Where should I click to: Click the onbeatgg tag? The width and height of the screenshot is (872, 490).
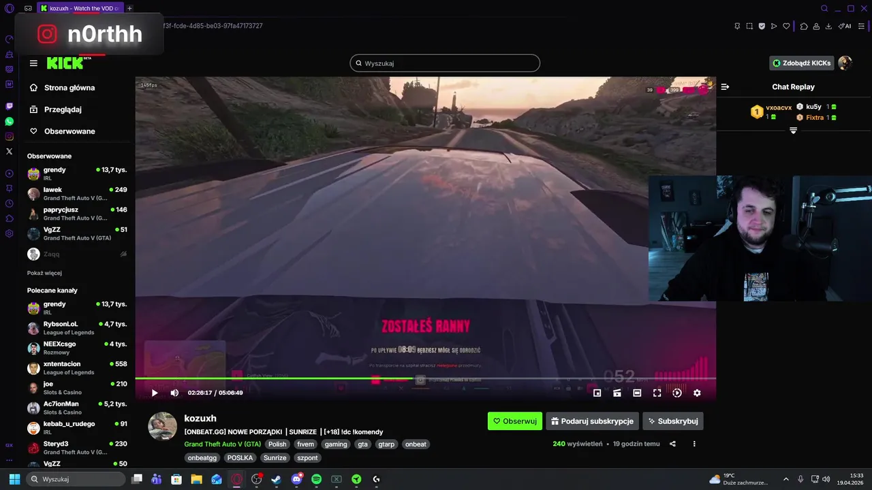pyautogui.click(x=202, y=458)
